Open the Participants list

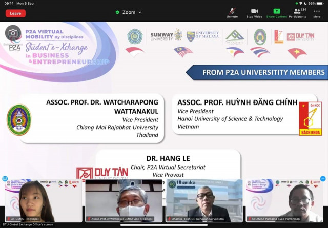pyautogui.click(x=297, y=13)
